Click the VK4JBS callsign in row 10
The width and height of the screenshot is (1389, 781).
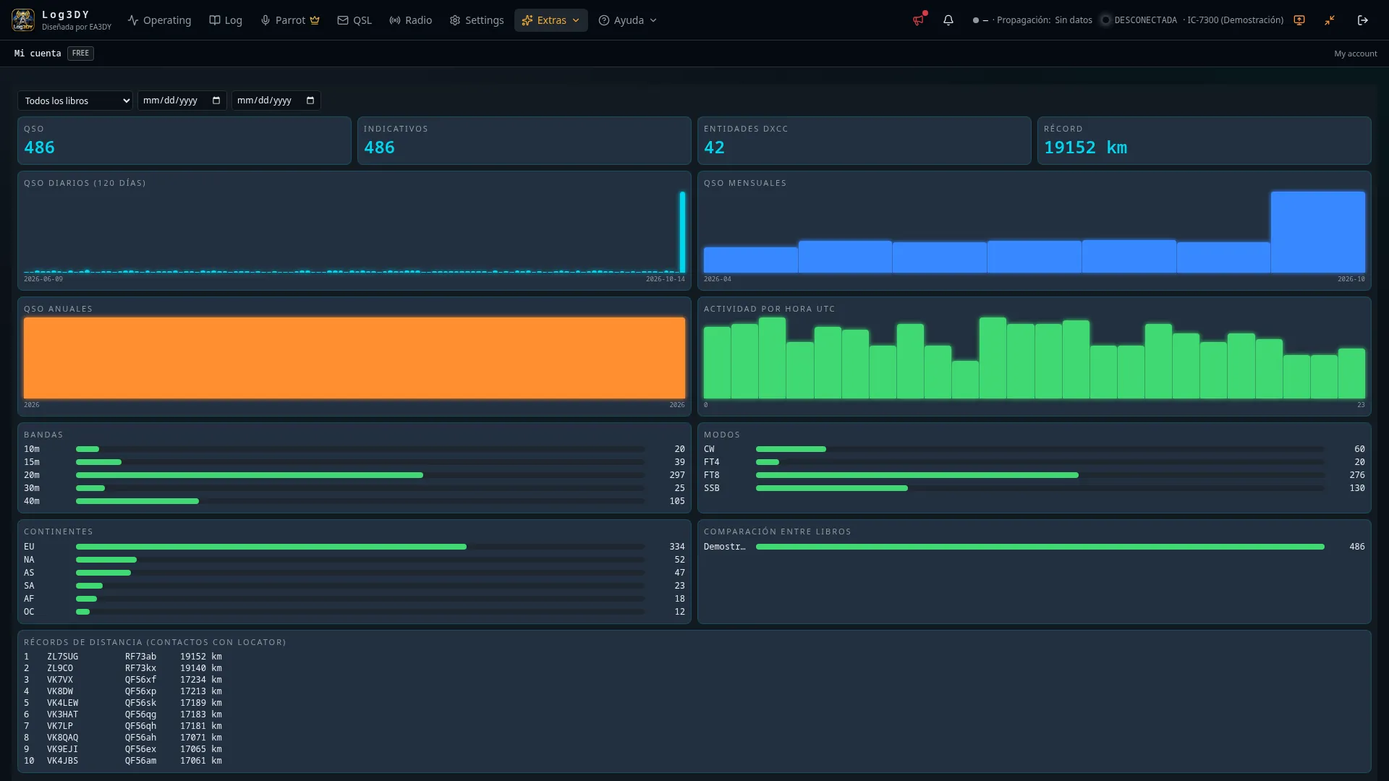click(63, 761)
